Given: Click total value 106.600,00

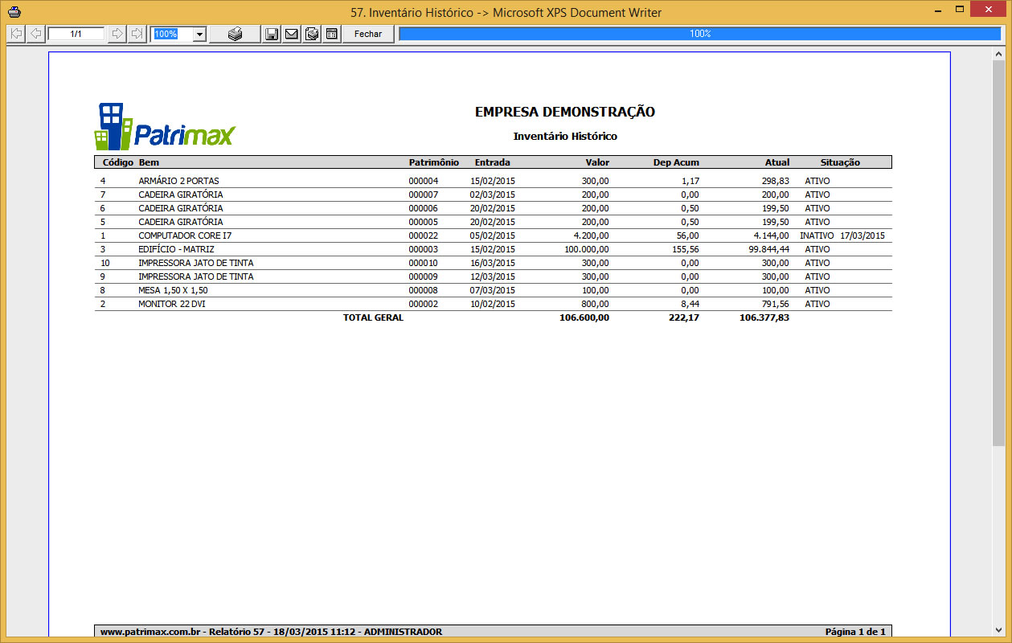Looking at the screenshot, I should click(584, 317).
